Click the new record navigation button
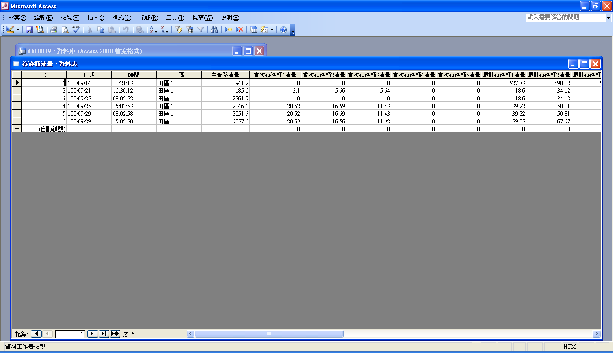 pos(115,334)
